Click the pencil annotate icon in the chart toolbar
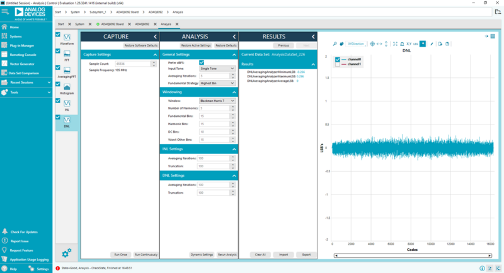This screenshot has height=273, width=504. tap(432, 43)
